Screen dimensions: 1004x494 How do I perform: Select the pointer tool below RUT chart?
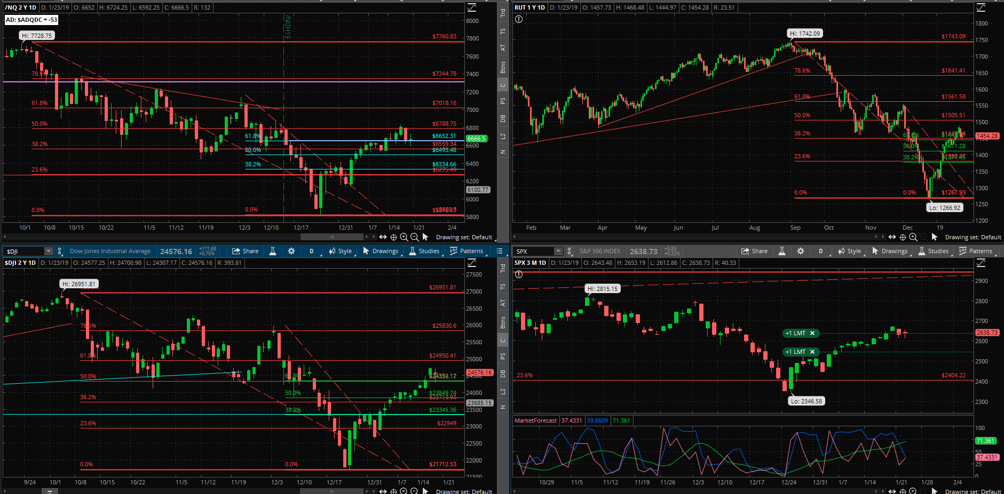[935, 237]
